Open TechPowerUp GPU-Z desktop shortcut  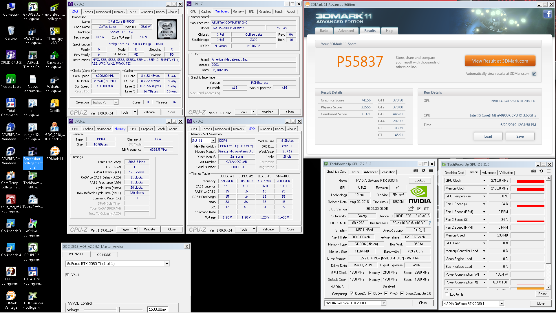(x=33, y=180)
